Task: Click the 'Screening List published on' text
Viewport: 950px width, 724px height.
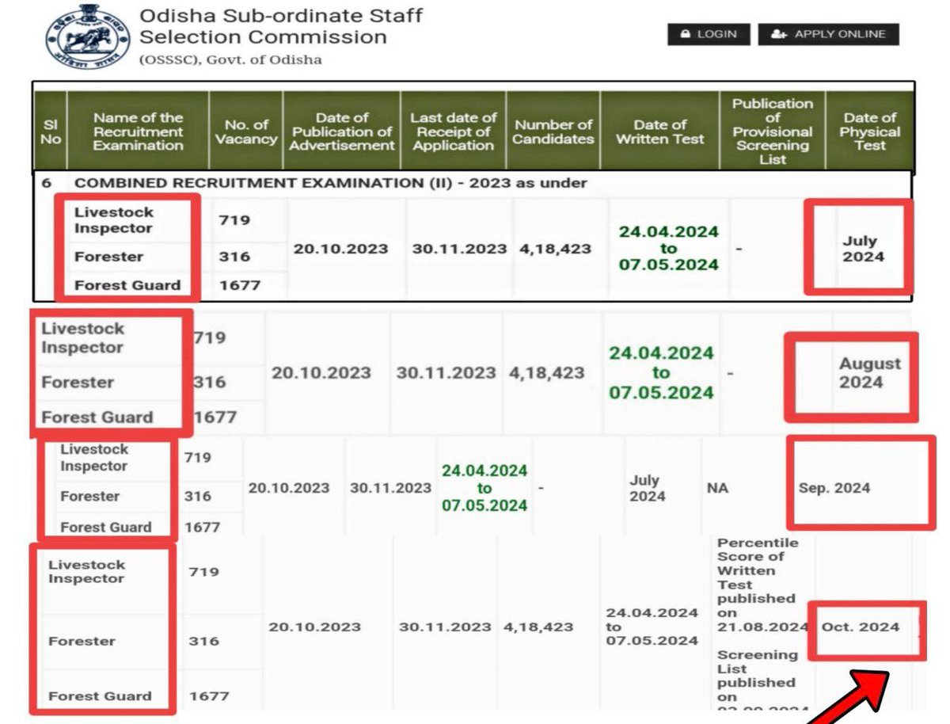Action: point(758,676)
